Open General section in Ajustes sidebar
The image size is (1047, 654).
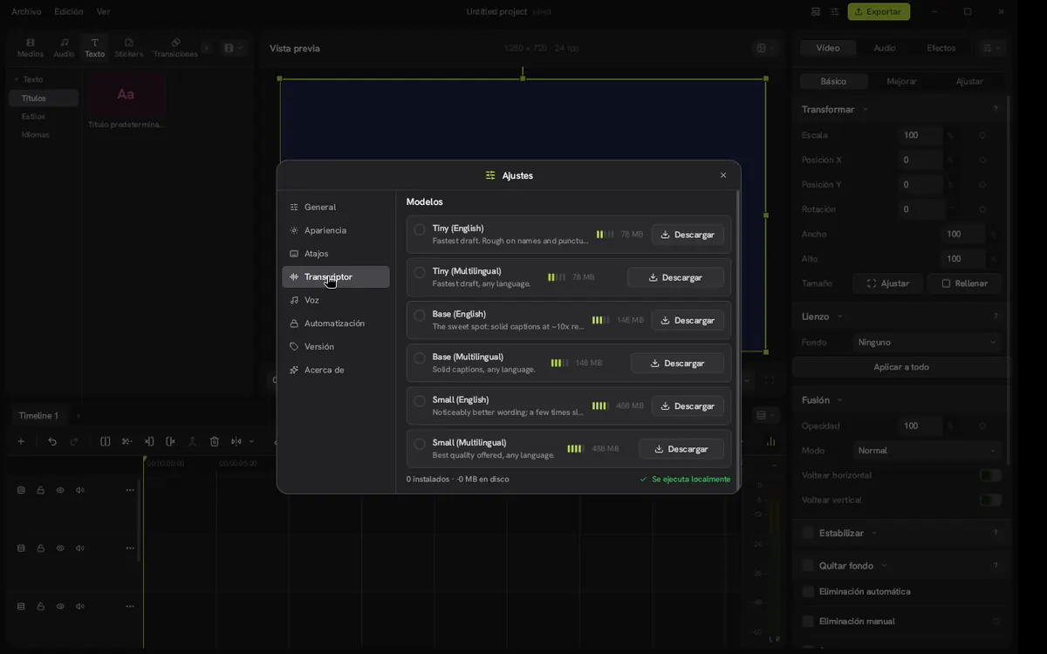point(336,208)
